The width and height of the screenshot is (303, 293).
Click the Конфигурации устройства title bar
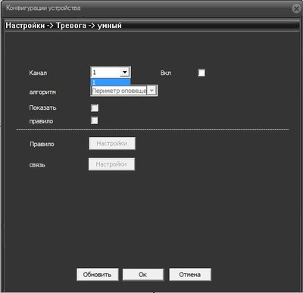pos(146,8)
